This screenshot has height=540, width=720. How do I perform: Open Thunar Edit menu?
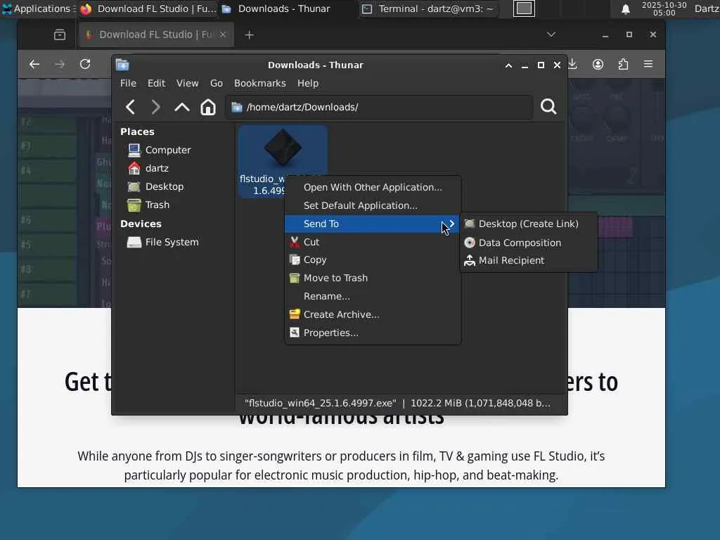click(156, 83)
